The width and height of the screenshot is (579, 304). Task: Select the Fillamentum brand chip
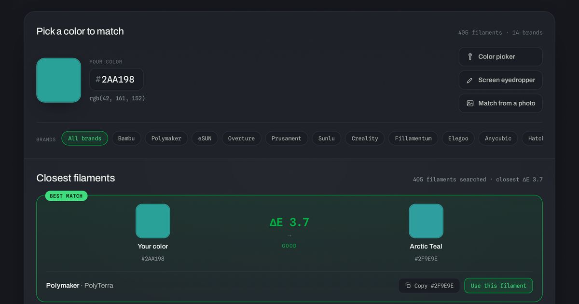[x=414, y=138]
